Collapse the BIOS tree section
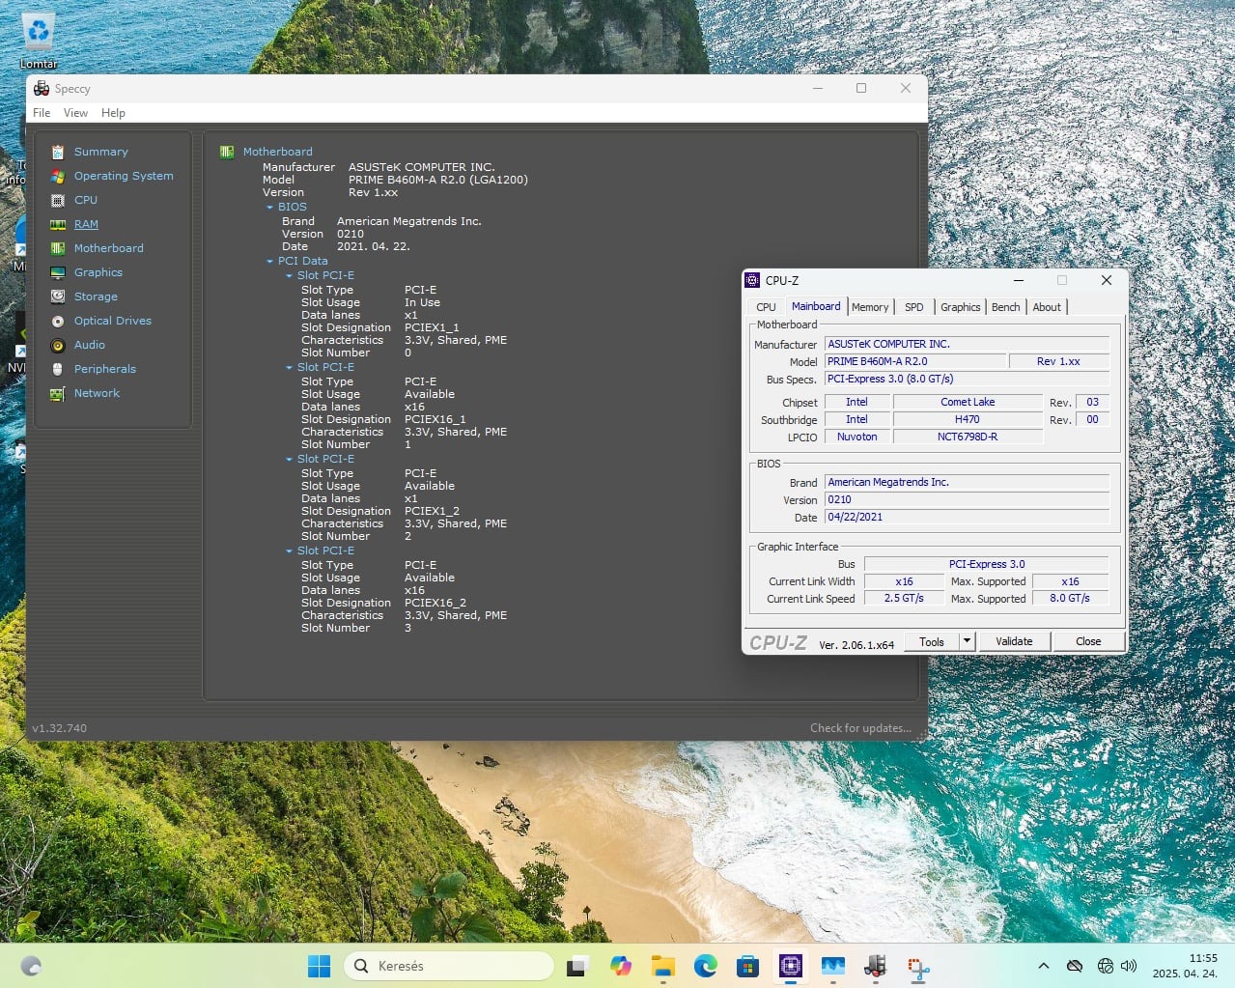 (x=269, y=207)
